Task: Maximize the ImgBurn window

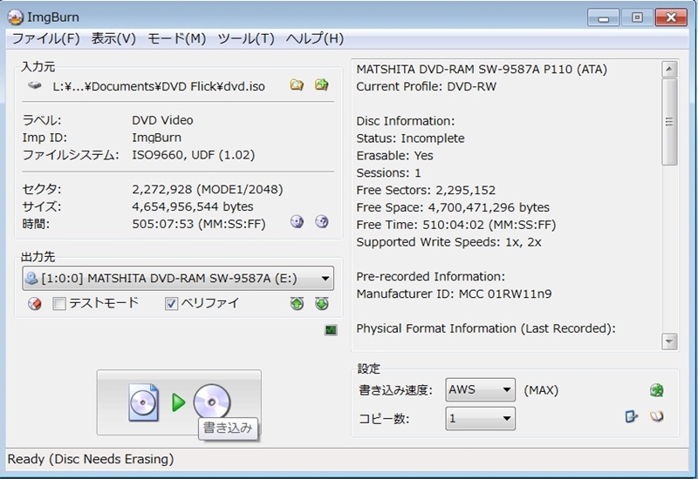Action: coord(637,17)
